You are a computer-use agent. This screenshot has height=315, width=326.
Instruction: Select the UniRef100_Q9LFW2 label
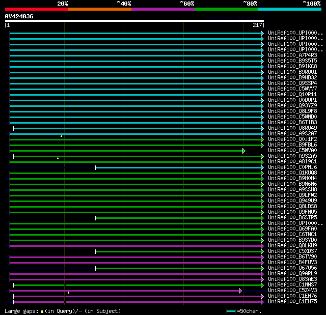click(x=292, y=195)
